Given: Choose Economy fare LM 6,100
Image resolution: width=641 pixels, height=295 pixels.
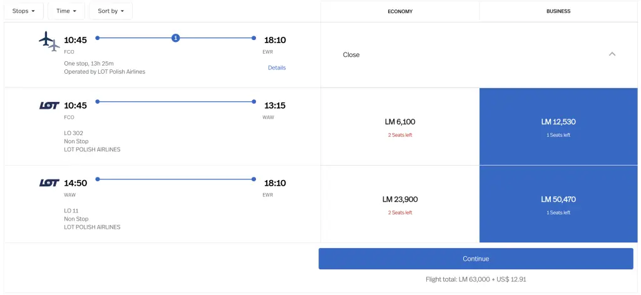Looking at the screenshot, I should (400, 126).
